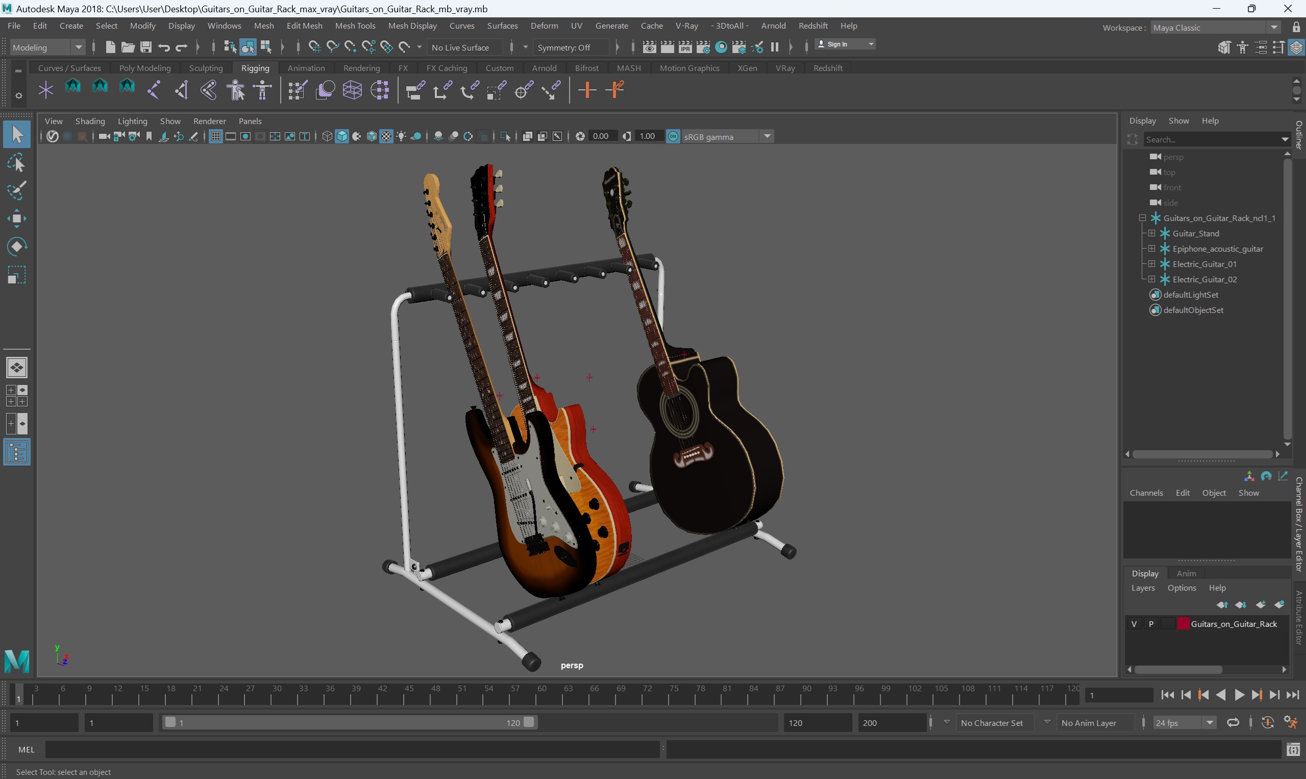Click the No Live Surface field
The width and height of the screenshot is (1306, 779).
coord(465,47)
